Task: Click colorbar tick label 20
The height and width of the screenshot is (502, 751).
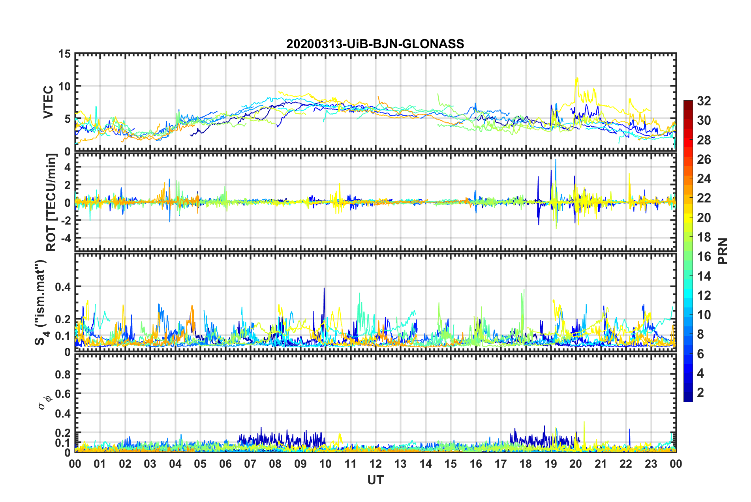Action: (x=704, y=218)
